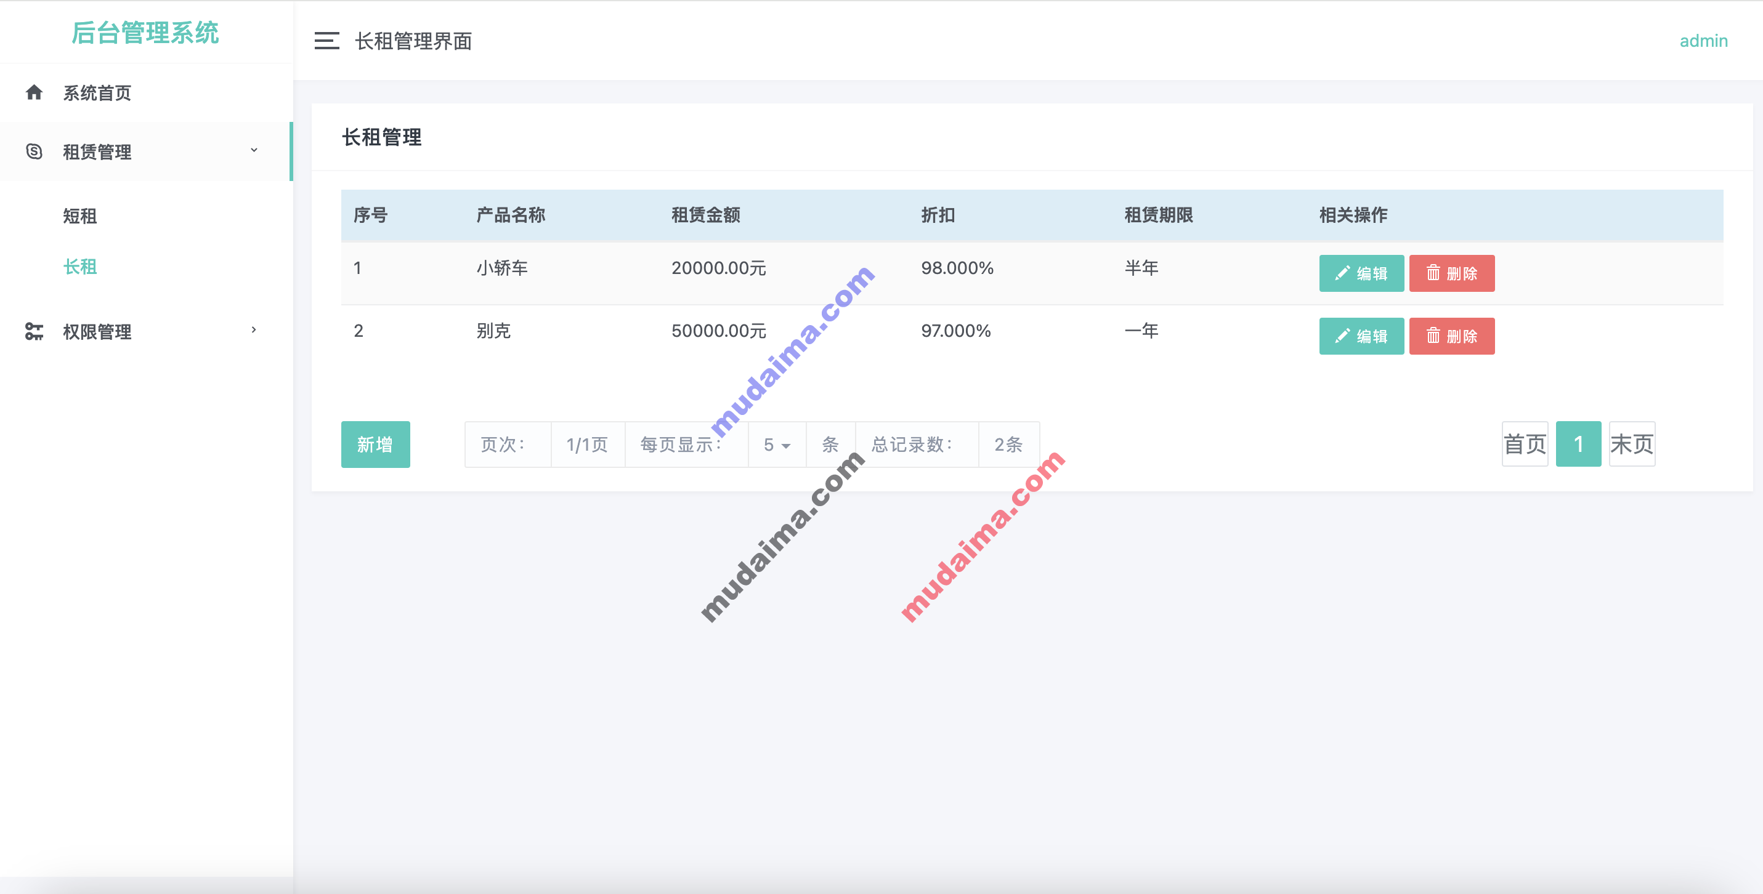Click the home icon beside 系统首页
The image size is (1763, 894).
click(34, 92)
